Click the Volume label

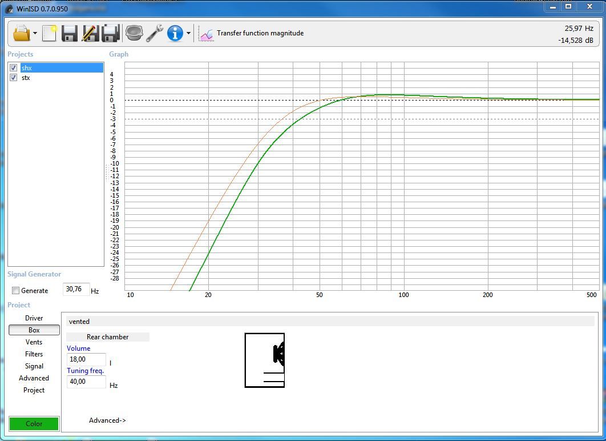point(78,348)
